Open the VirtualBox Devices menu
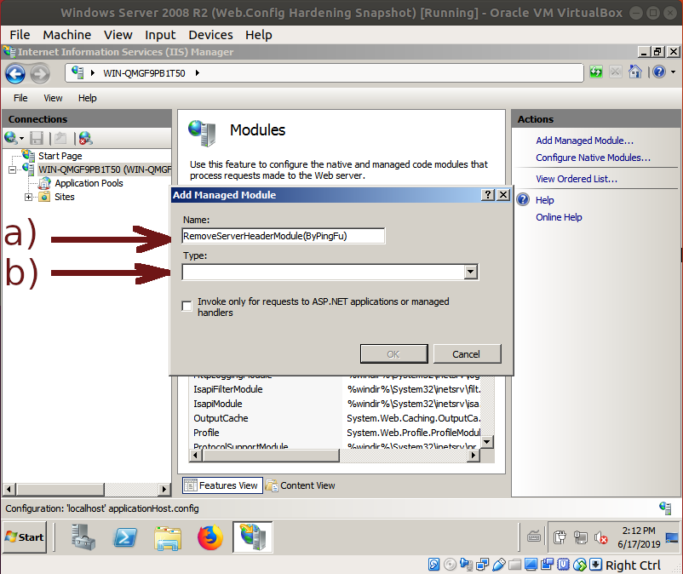 click(x=210, y=35)
